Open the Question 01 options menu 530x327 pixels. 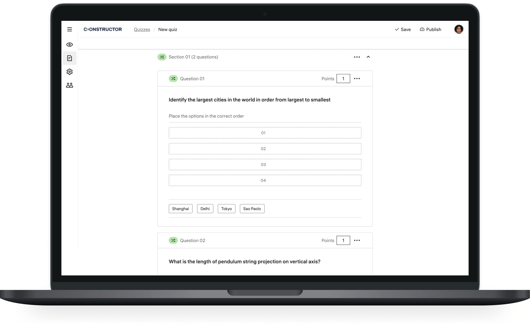pos(357,78)
